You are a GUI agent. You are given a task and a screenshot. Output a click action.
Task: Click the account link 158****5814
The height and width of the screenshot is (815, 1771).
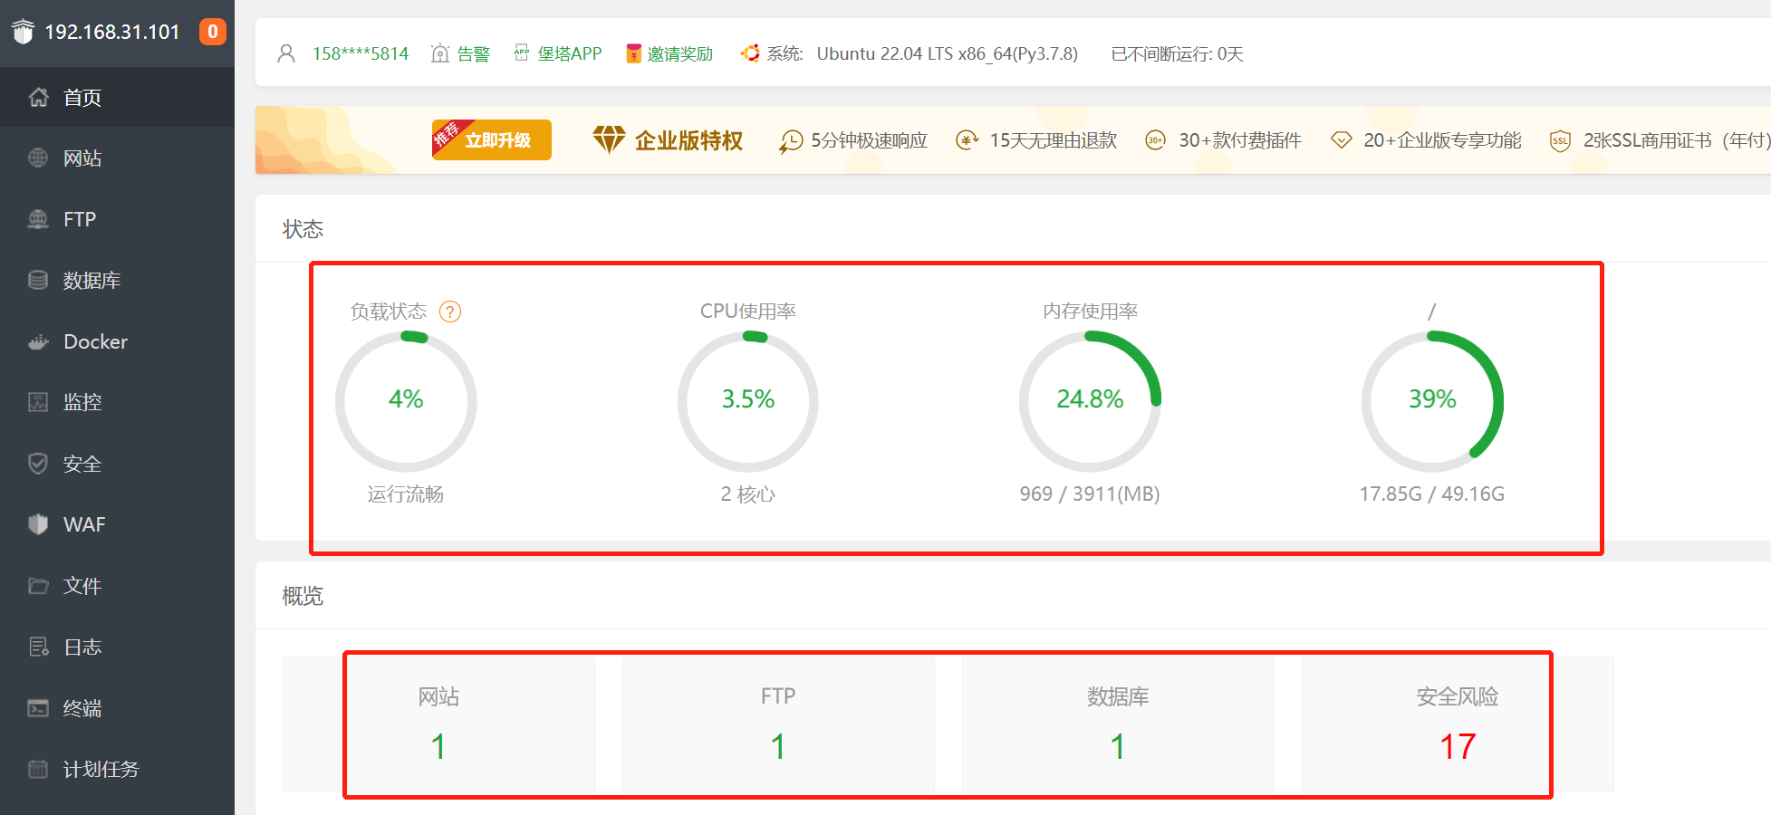tap(361, 53)
